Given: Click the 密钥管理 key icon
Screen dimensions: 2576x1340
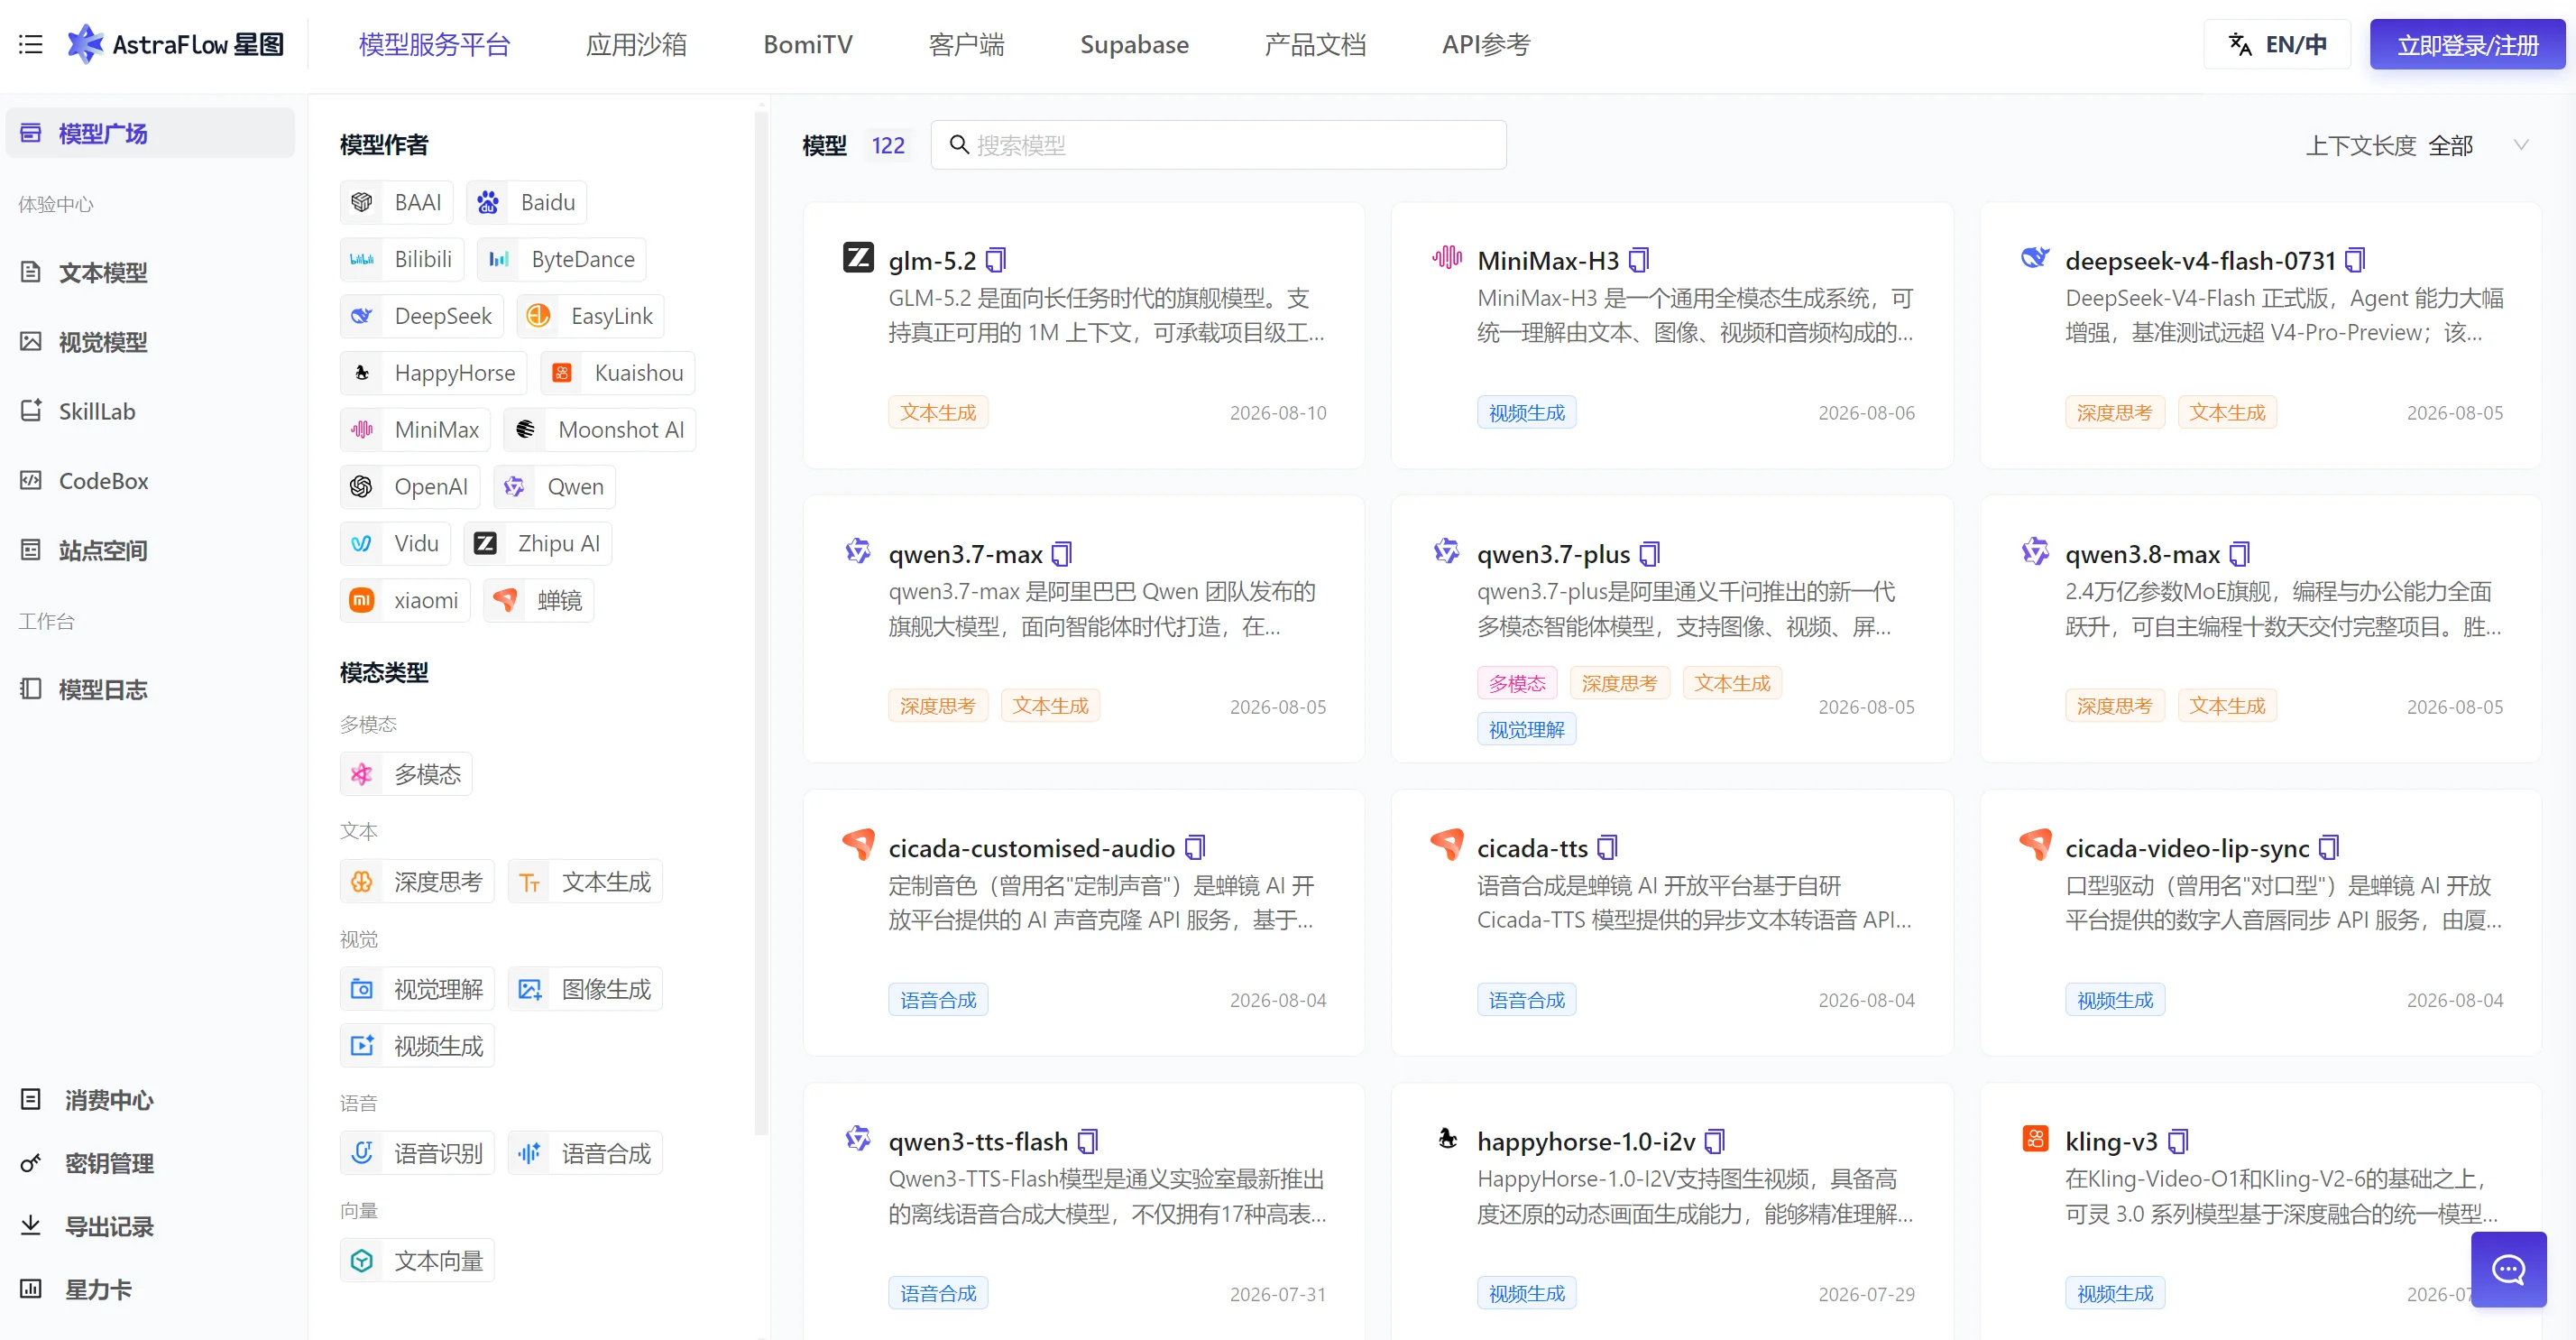Looking at the screenshot, I should pyautogui.click(x=31, y=1163).
